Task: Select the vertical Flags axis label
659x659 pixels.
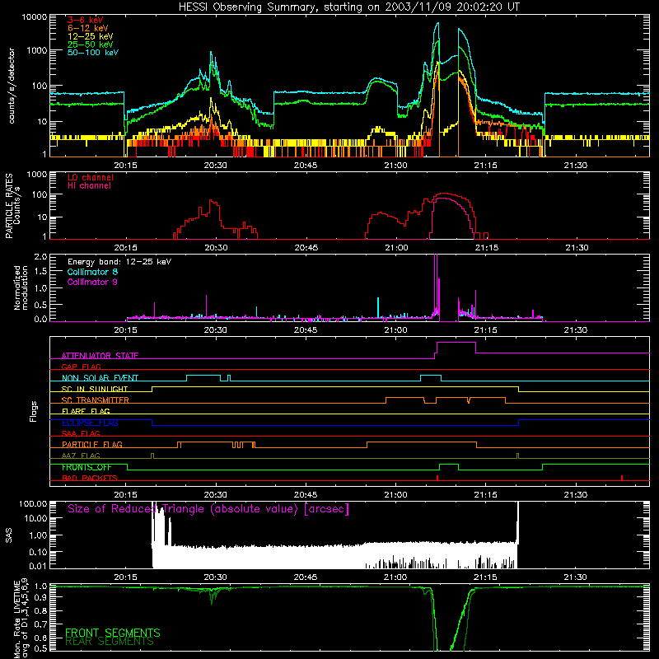Action: click(34, 411)
